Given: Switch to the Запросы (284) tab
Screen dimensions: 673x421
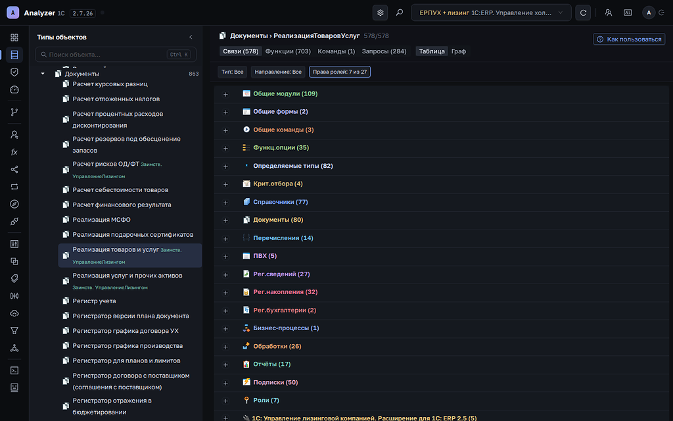Looking at the screenshot, I should pyautogui.click(x=384, y=51).
